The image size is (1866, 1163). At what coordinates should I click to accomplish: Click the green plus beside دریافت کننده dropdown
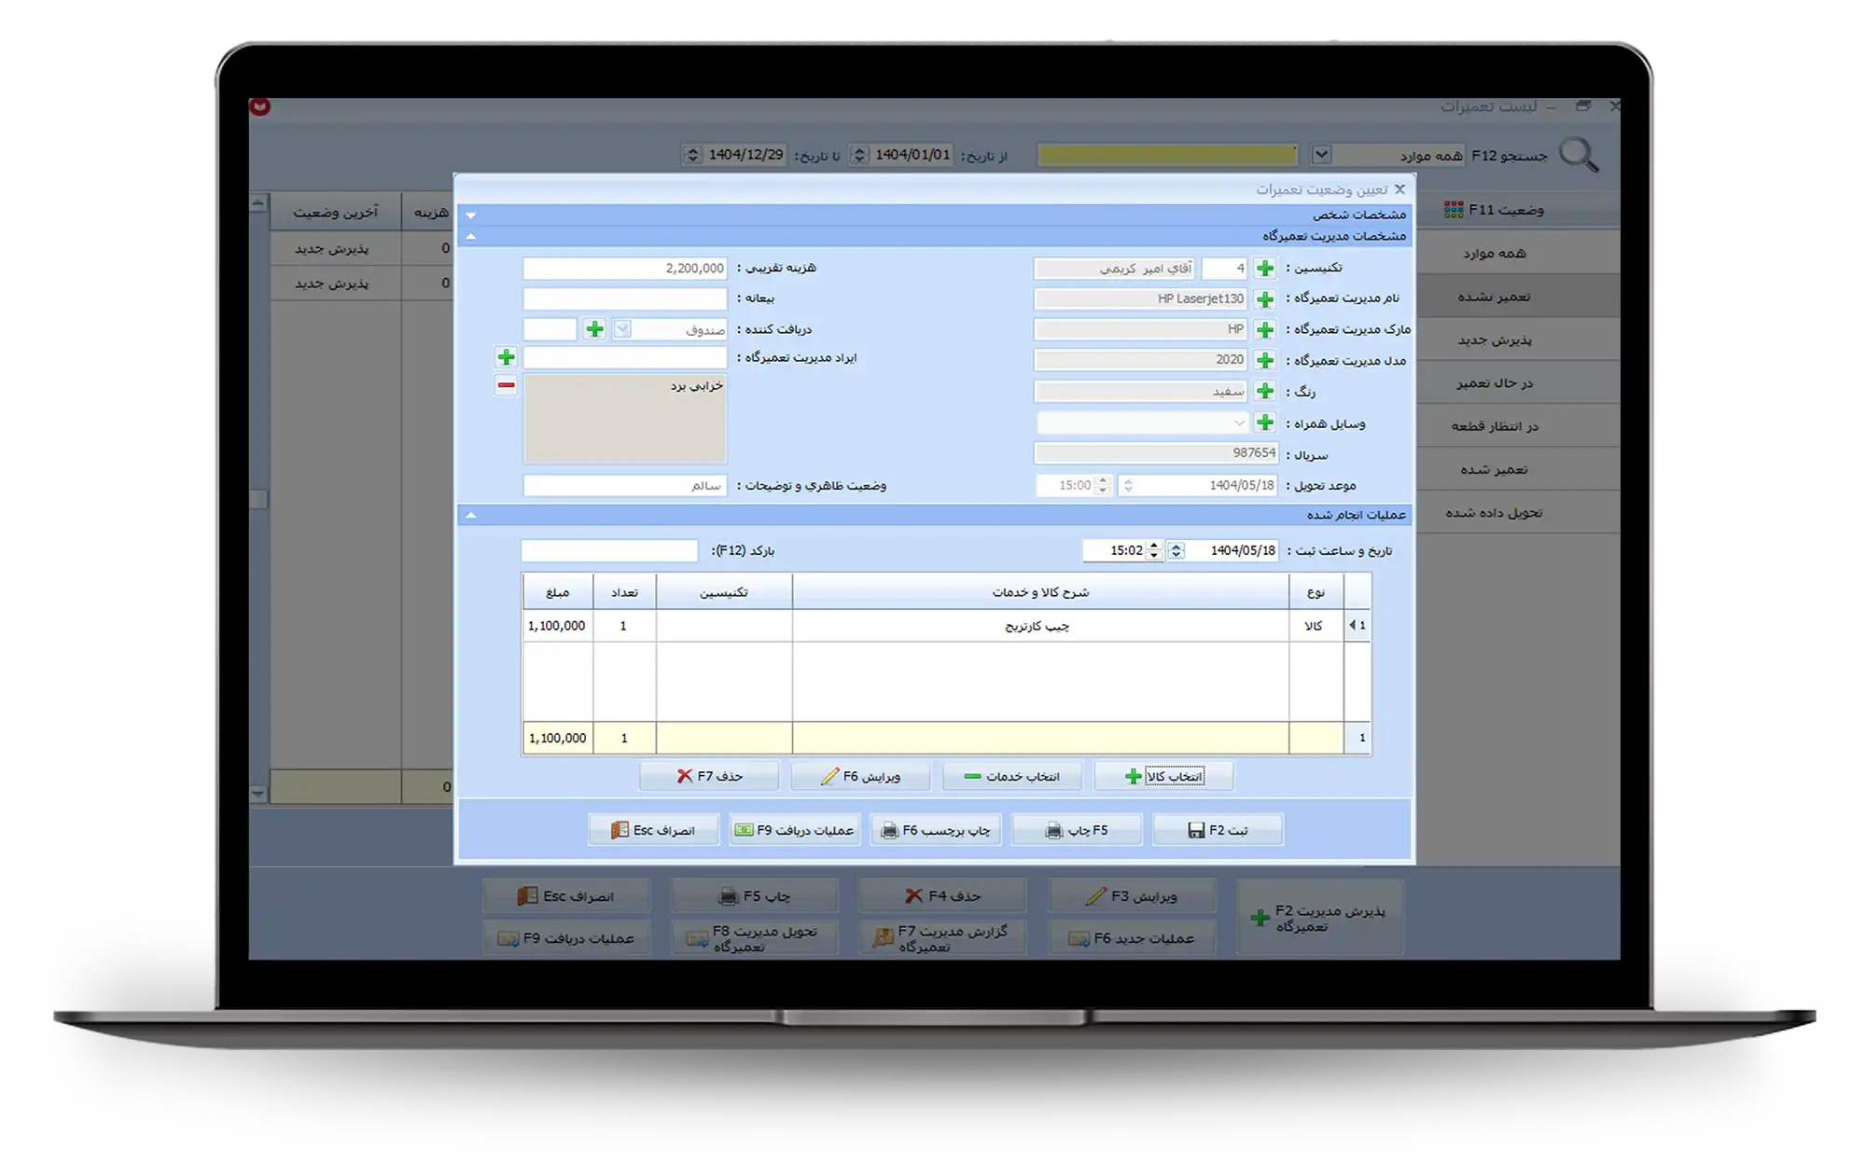point(594,329)
